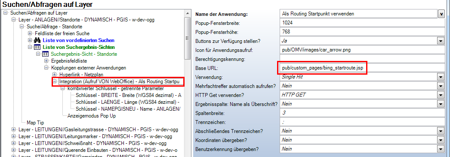Open Ergebnisspalte Name als Überschrift dropdown

click(441, 104)
